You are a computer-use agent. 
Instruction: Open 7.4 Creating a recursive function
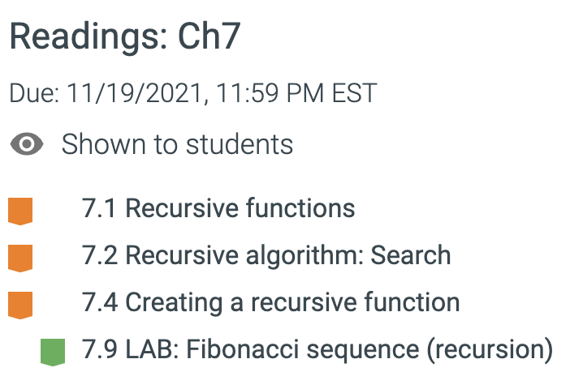click(271, 302)
